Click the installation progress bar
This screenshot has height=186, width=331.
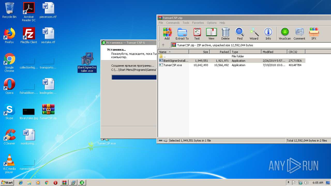[x=134, y=77]
